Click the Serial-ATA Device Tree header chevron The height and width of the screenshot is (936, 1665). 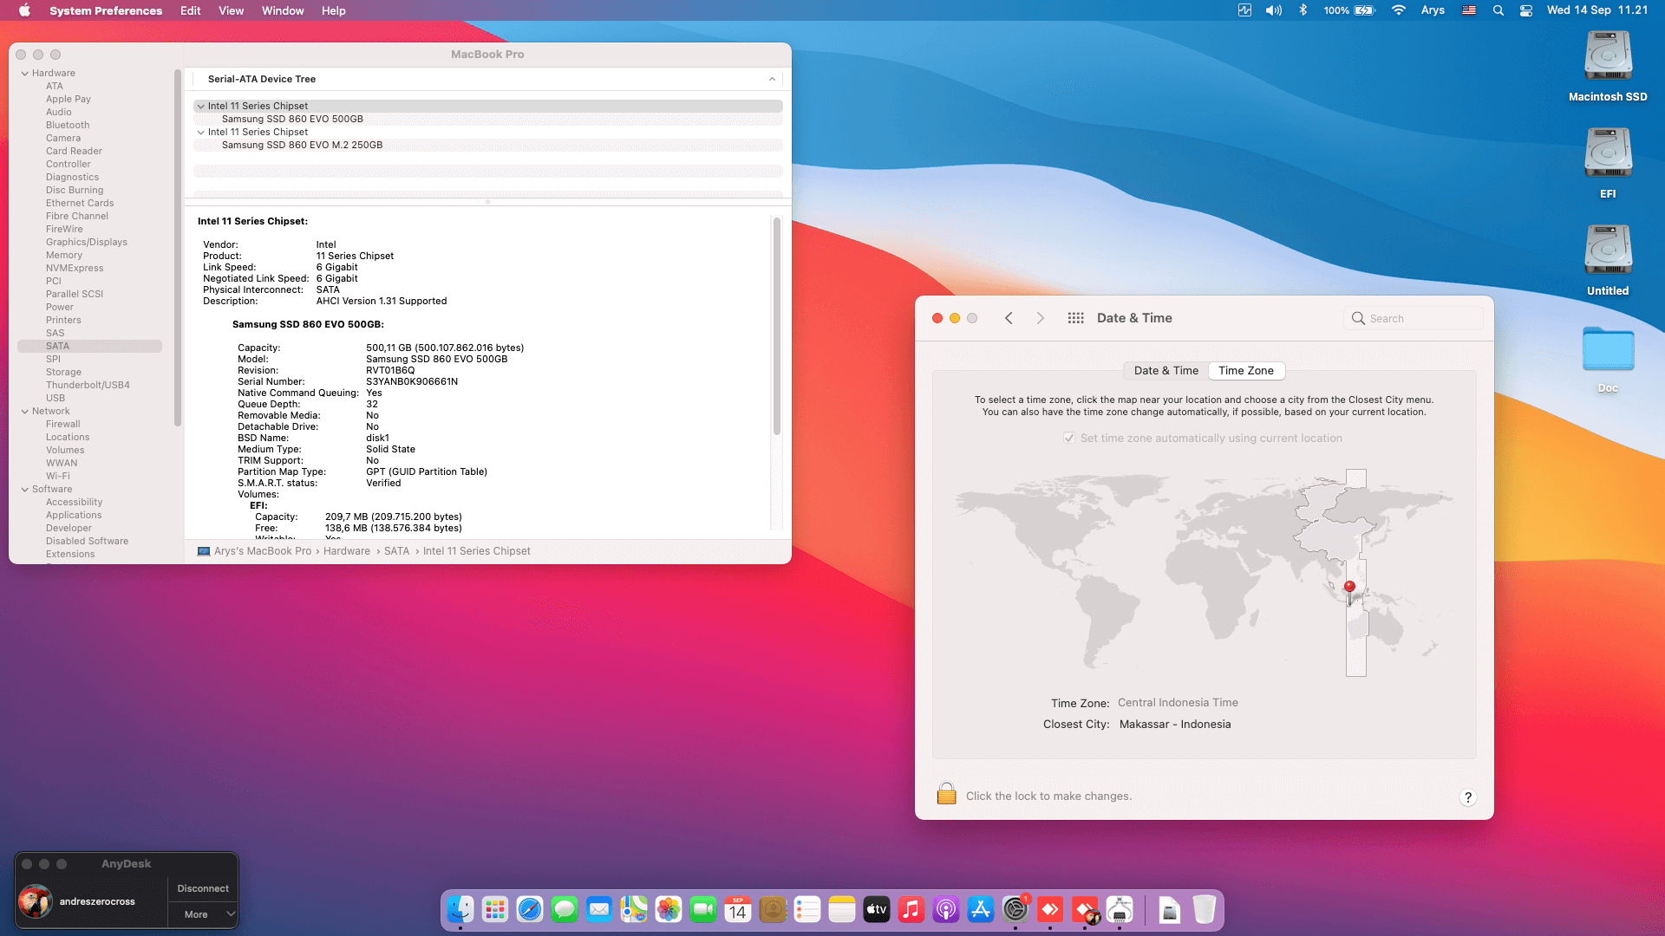[x=772, y=79]
